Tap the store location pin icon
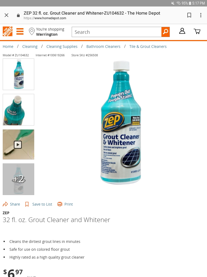The image size is (207, 277). click(x=32, y=31)
